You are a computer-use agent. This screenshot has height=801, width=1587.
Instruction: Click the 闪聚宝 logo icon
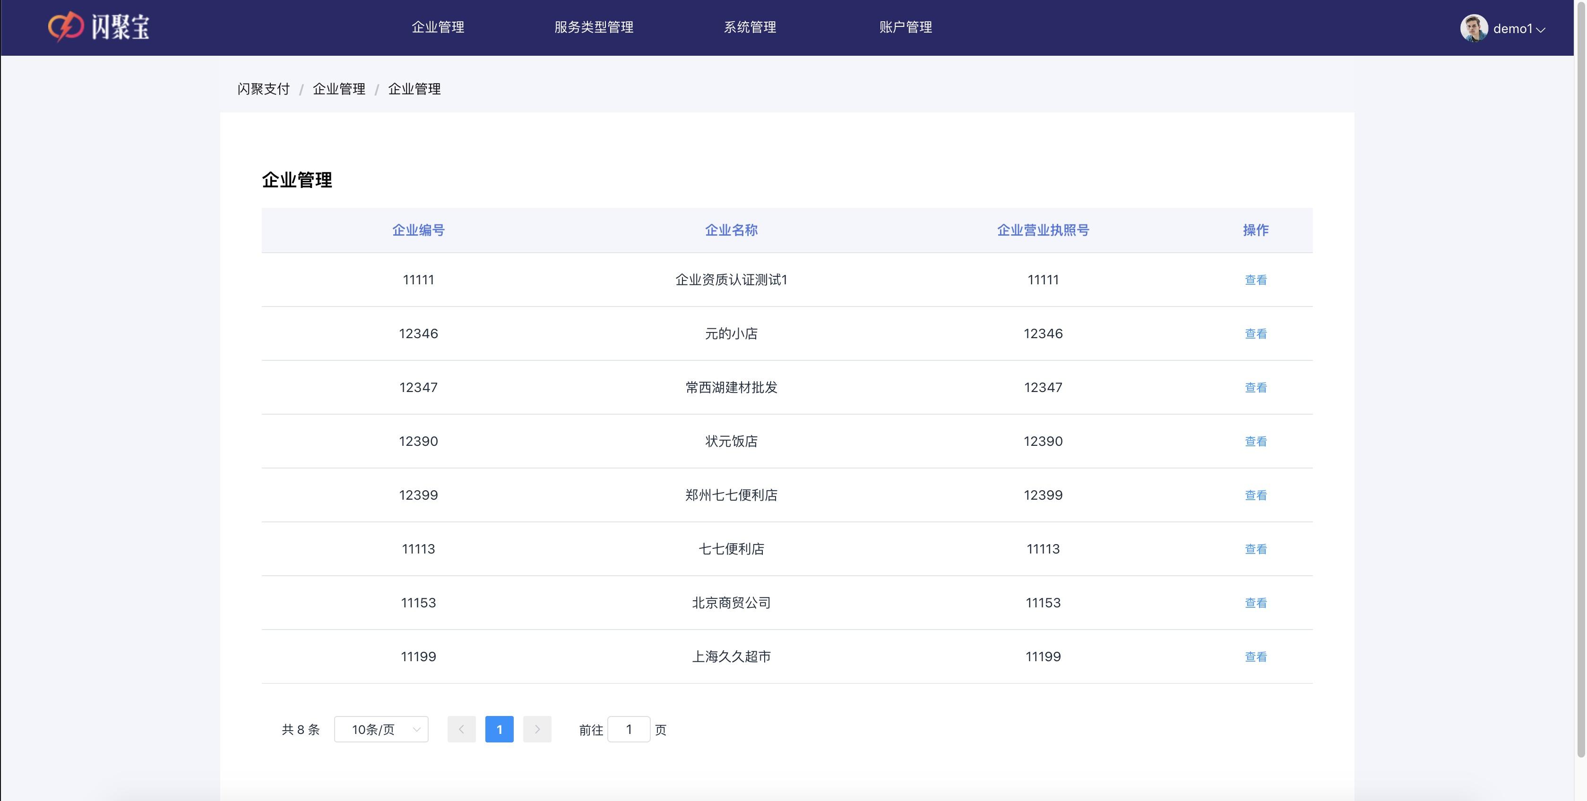99,27
